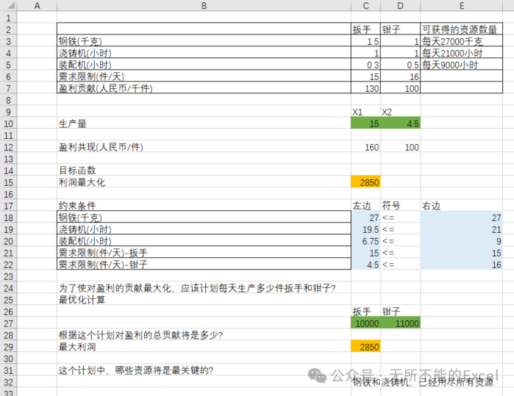514x396 pixels.
Task: Select row 15 header
Action: (x=9, y=182)
